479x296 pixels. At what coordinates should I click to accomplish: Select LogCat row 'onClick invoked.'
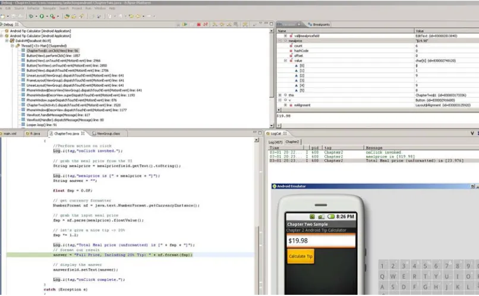coord(373,152)
